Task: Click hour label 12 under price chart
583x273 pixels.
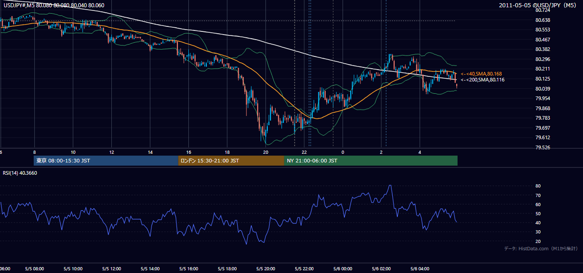Action: (x=111, y=152)
